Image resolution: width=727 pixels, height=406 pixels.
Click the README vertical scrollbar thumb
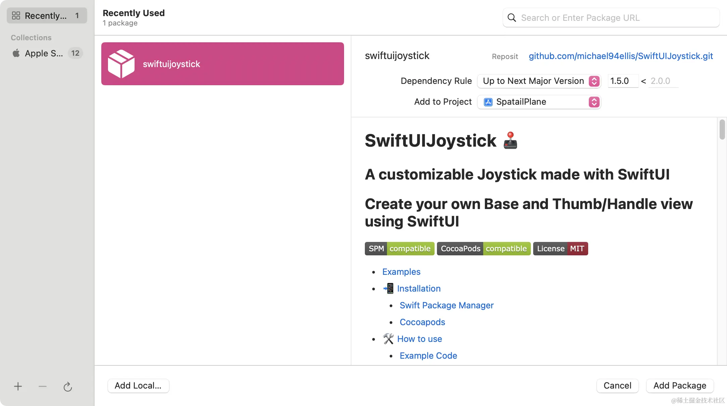[722, 130]
